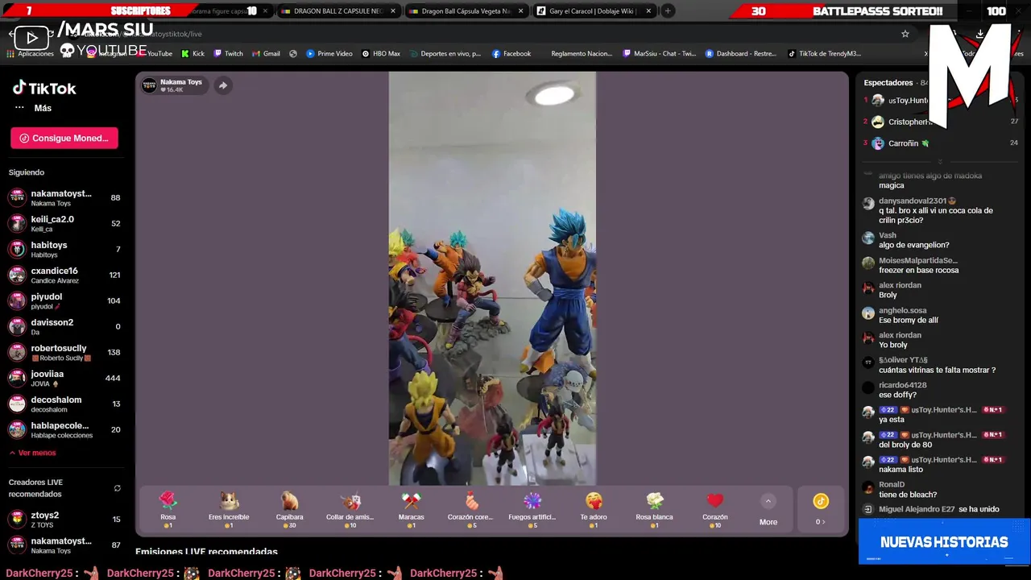Open hablapecole... followed account
Viewport: 1031px width, 580px height.
click(x=64, y=430)
